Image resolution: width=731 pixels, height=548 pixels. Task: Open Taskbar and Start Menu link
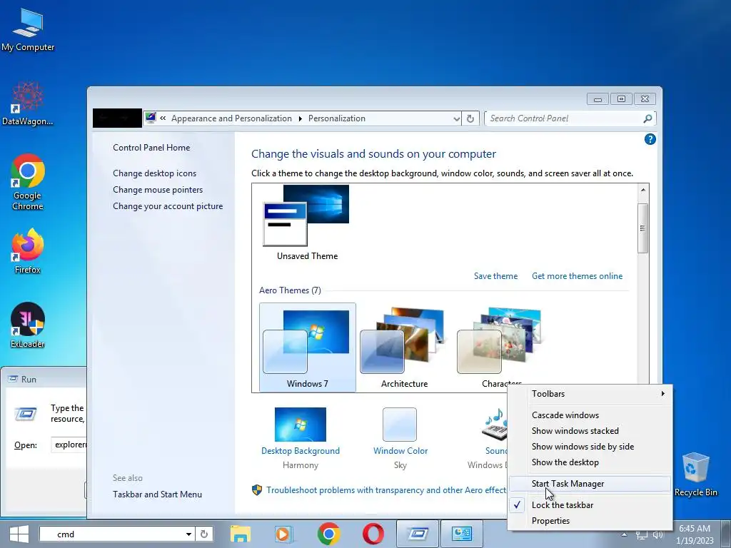pyautogui.click(x=157, y=494)
